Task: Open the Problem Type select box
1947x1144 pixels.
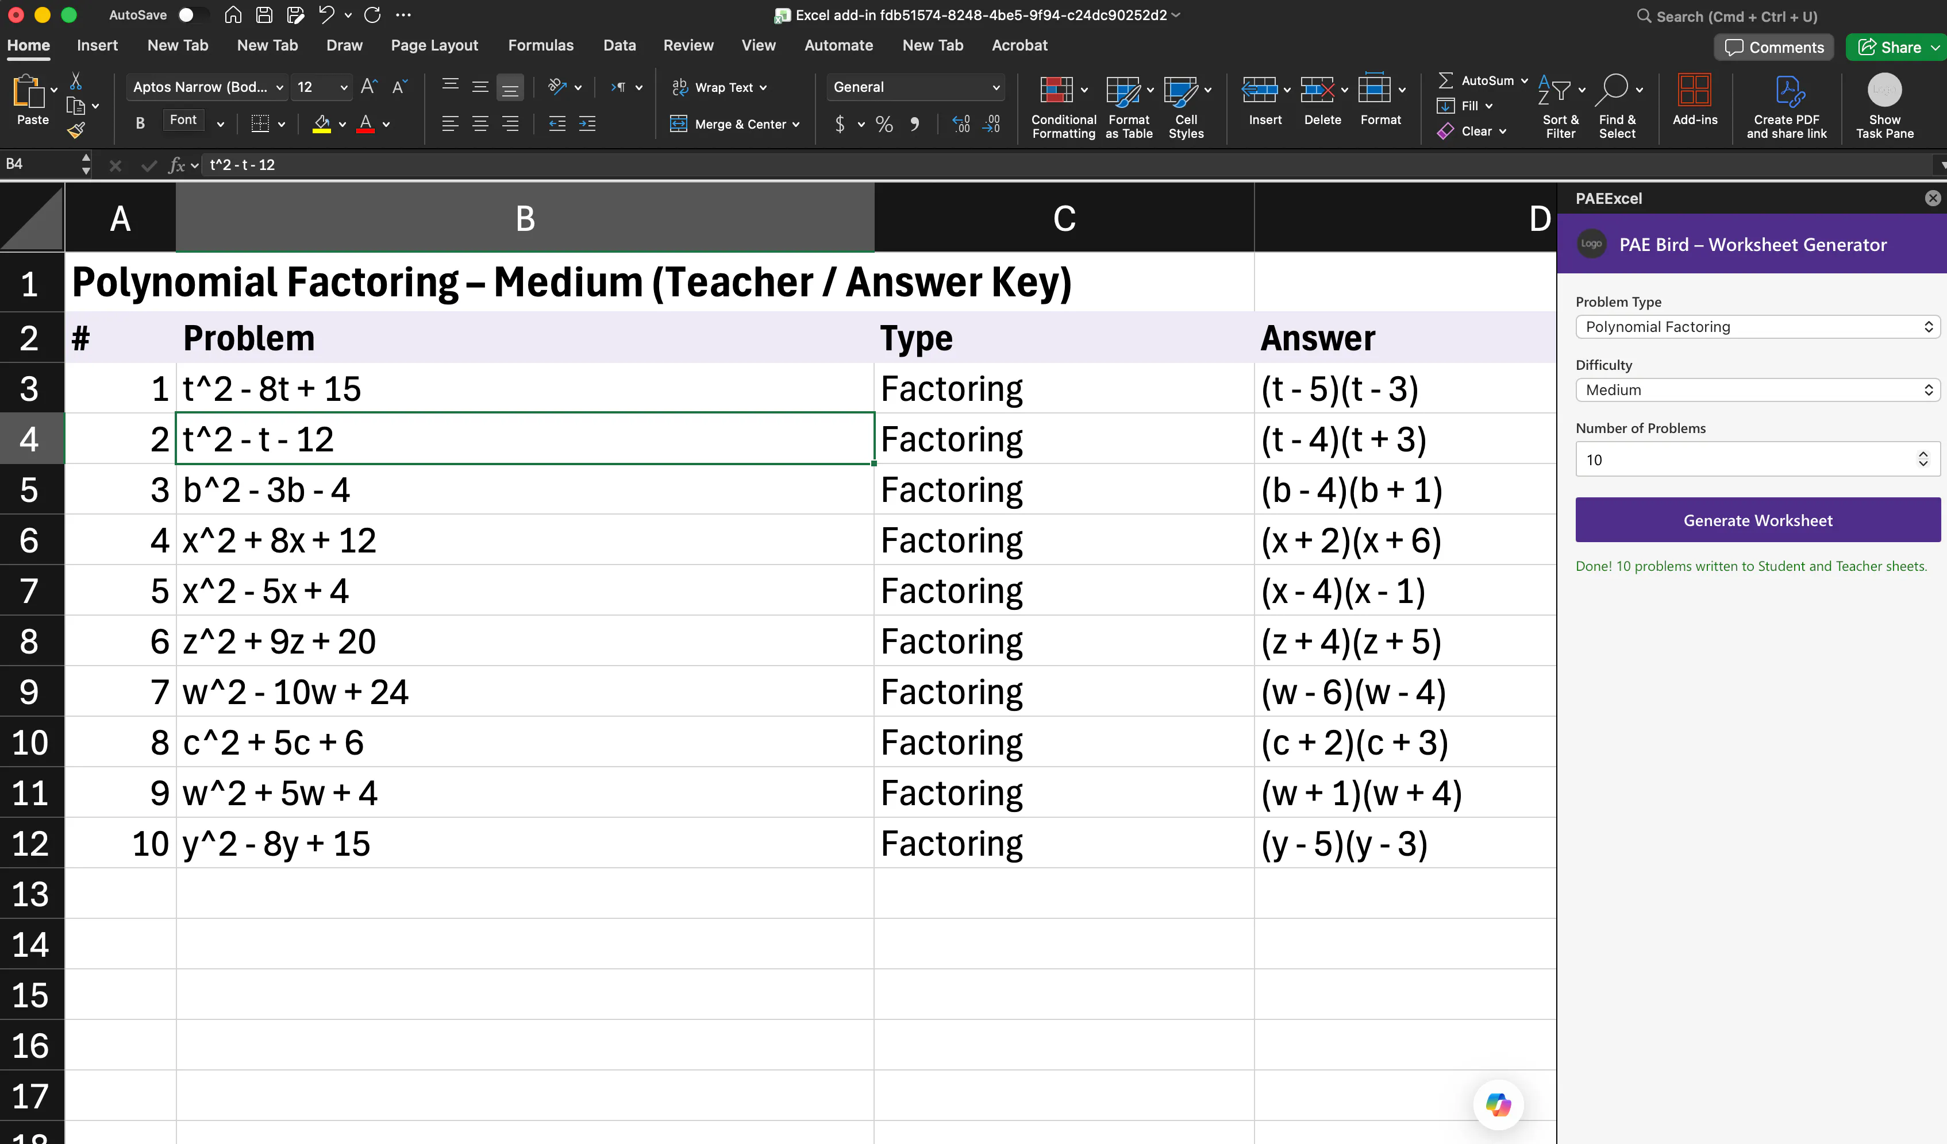Action: coord(1758,327)
